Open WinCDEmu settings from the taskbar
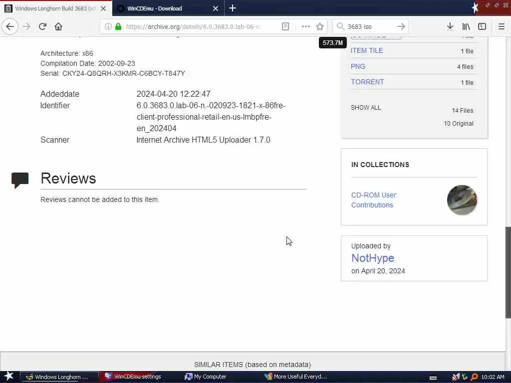The height and width of the screenshot is (383, 511). 133,377
